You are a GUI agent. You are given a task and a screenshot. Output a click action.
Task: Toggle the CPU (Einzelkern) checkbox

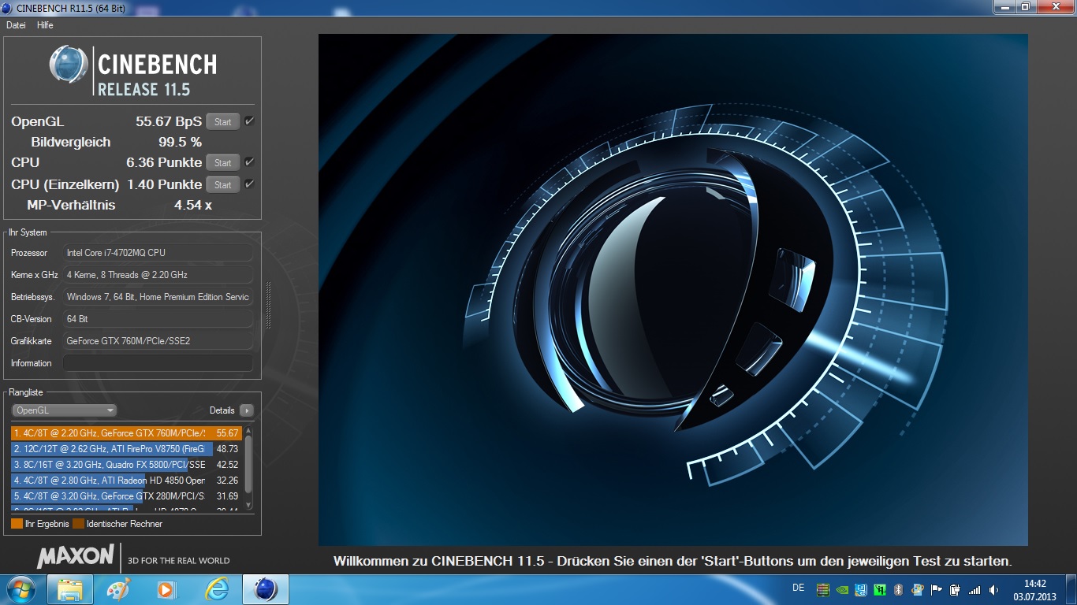[249, 184]
